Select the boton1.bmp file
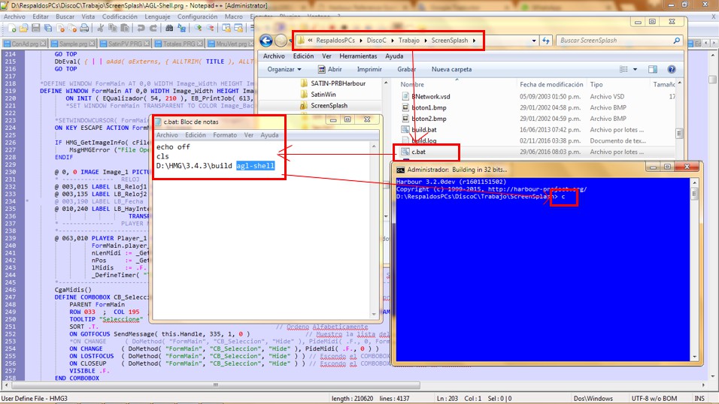This screenshot has width=719, height=404. click(423, 107)
